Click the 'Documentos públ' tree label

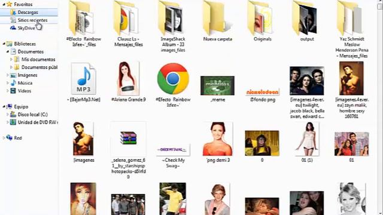[x=39, y=67]
